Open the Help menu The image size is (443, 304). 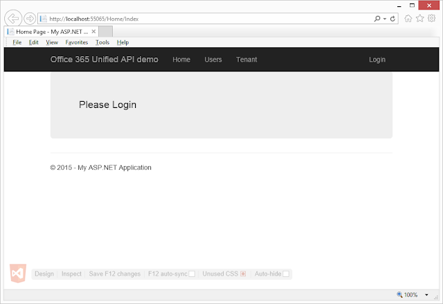(123, 42)
